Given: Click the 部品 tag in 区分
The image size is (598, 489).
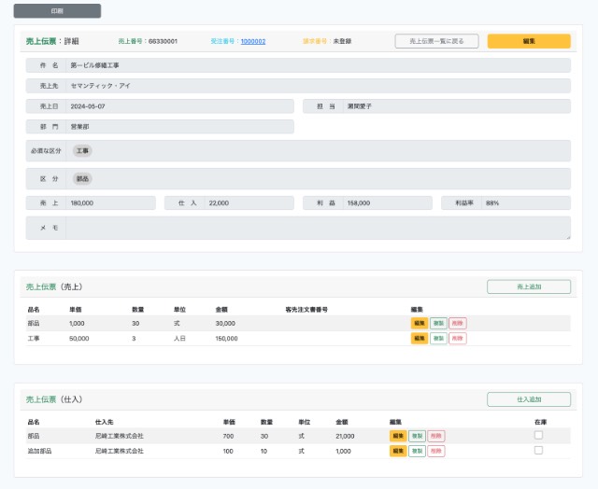Looking at the screenshot, I should point(82,178).
